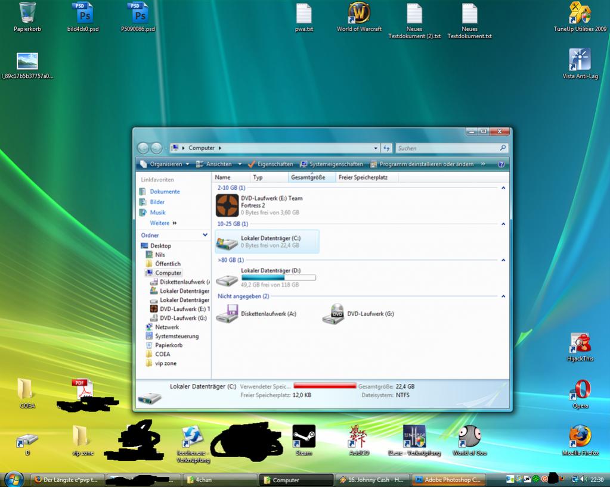Open the Ansichten views dropdown arrow
The image size is (610, 487).
[x=240, y=164]
